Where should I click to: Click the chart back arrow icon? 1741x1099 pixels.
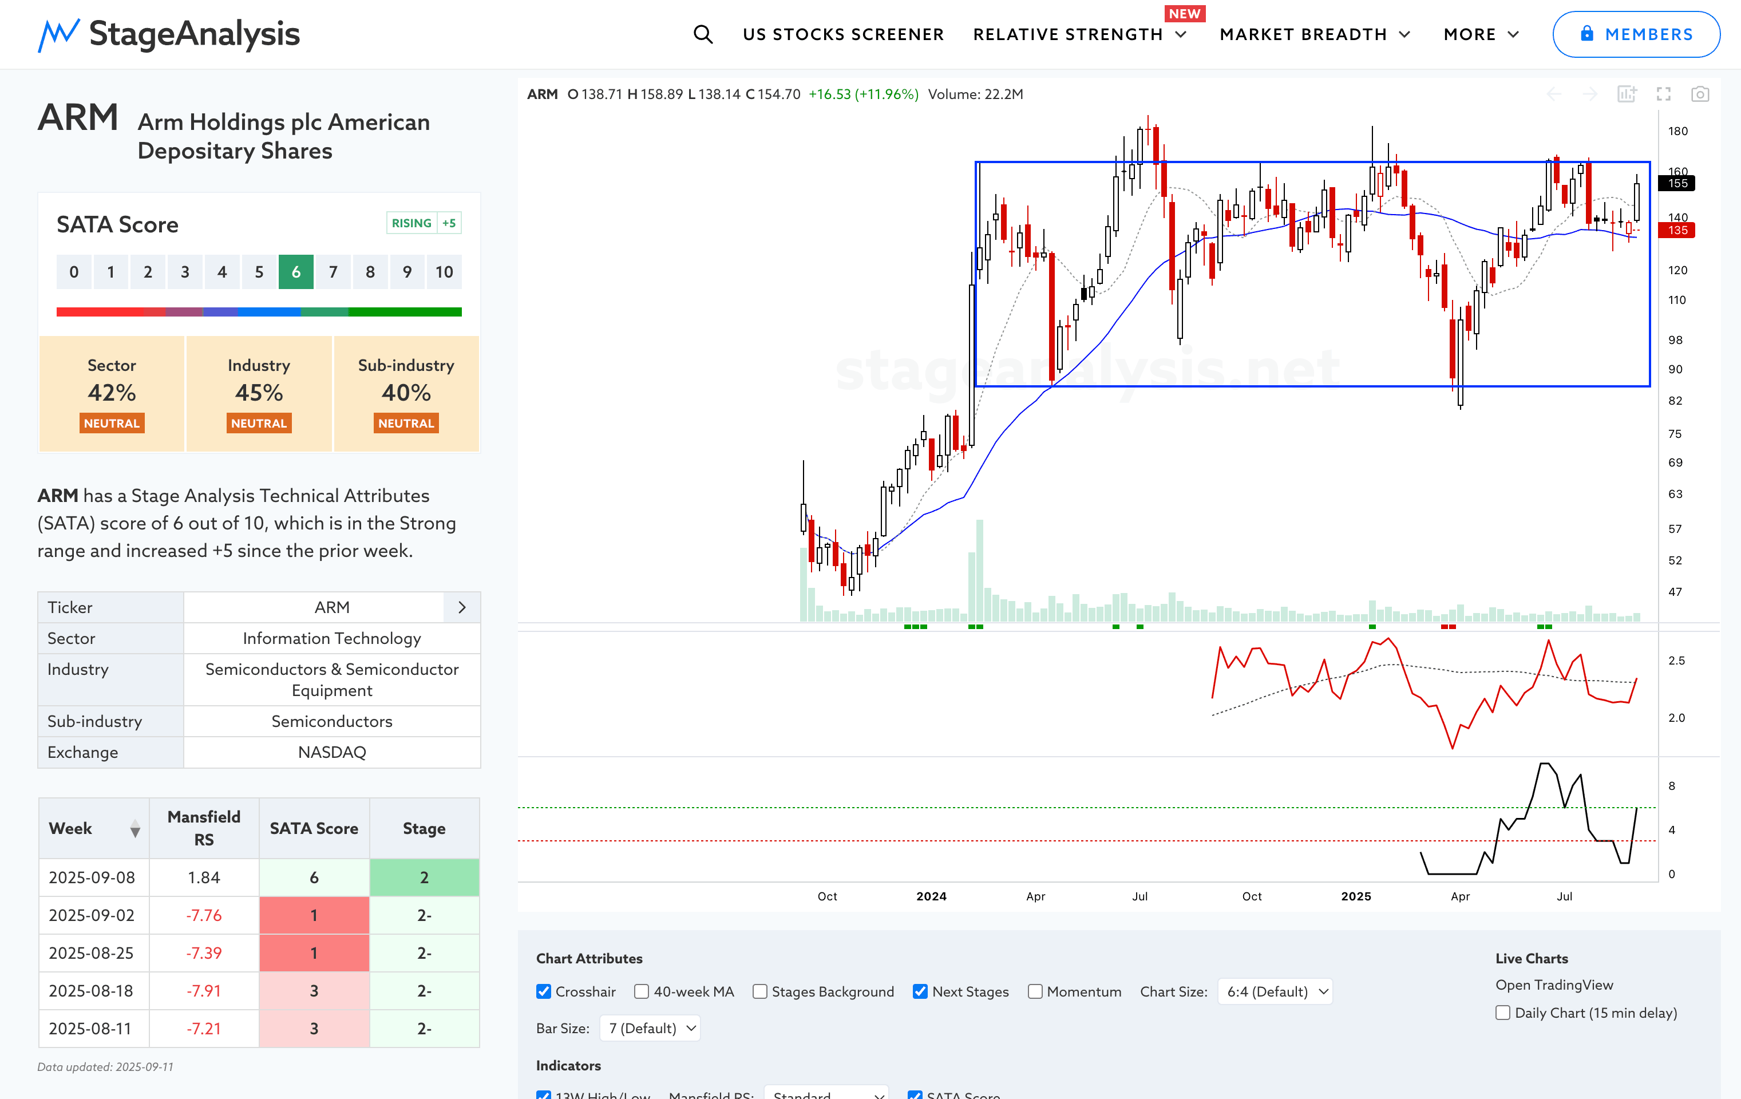coord(1554,94)
